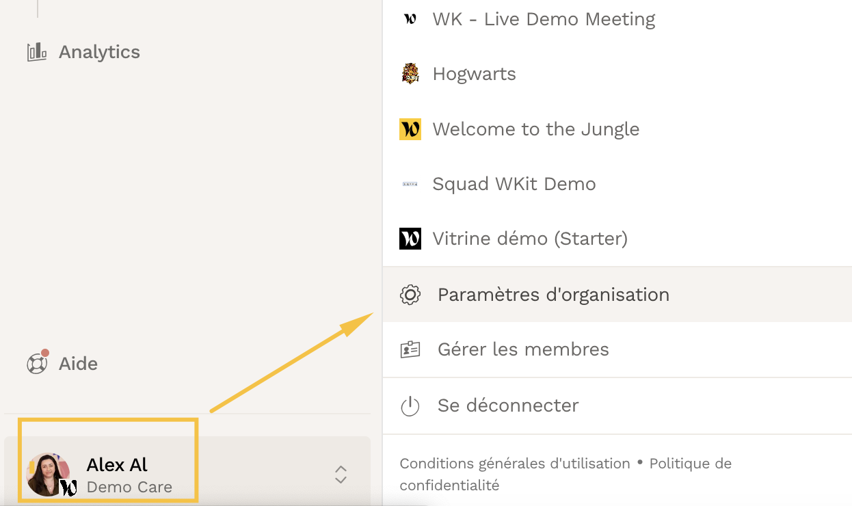Viewport: 852px width, 506px height.
Task: Click the yellow Welcome to the Jungle logo
Action: [410, 129]
